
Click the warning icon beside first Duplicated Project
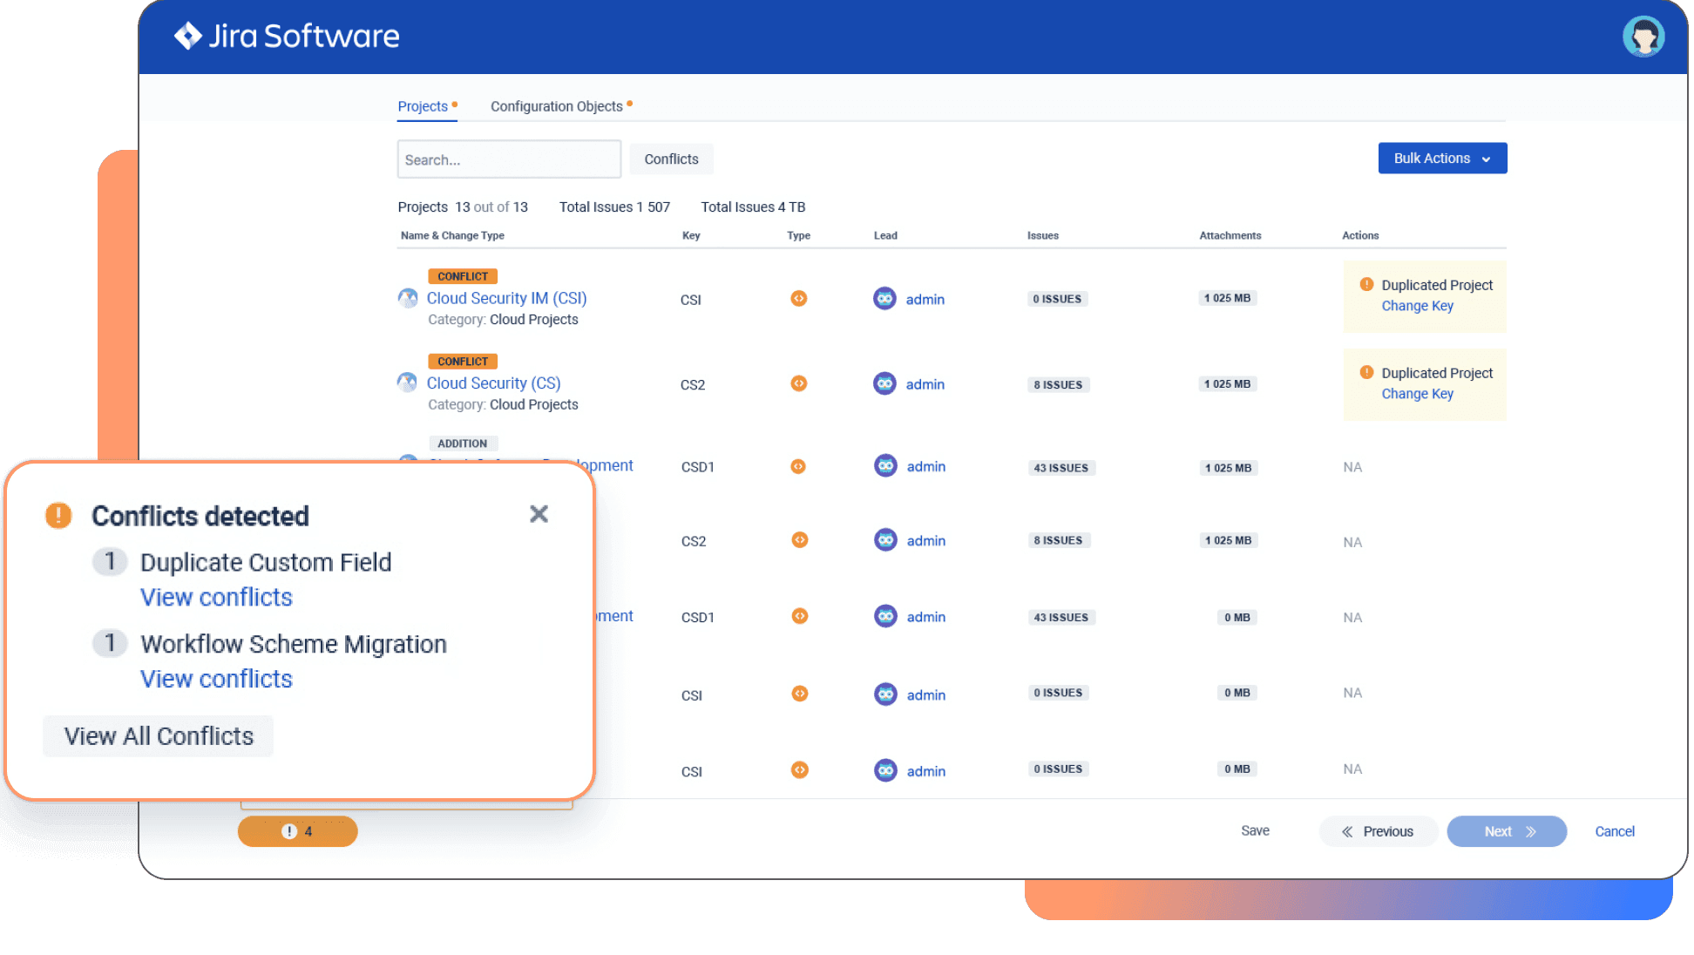pyautogui.click(x=1367, y=285)
